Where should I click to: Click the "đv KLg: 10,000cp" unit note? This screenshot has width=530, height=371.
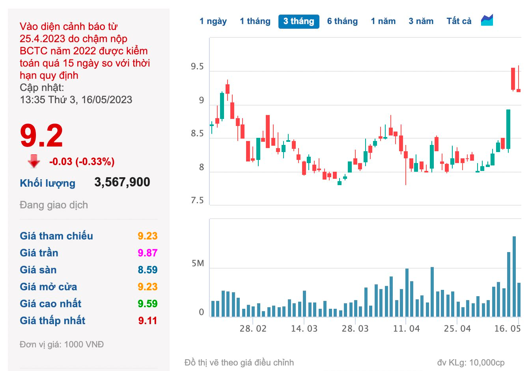coord(471,363)
